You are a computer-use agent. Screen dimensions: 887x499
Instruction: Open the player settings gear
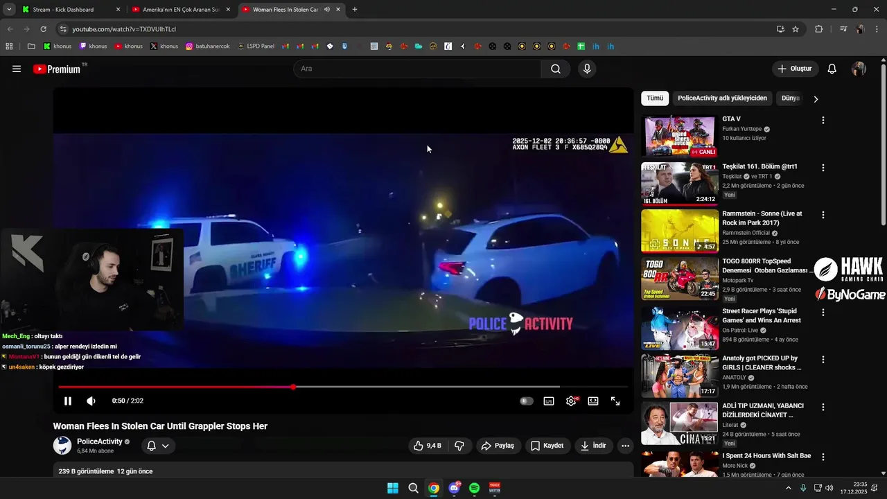point(571,401)
